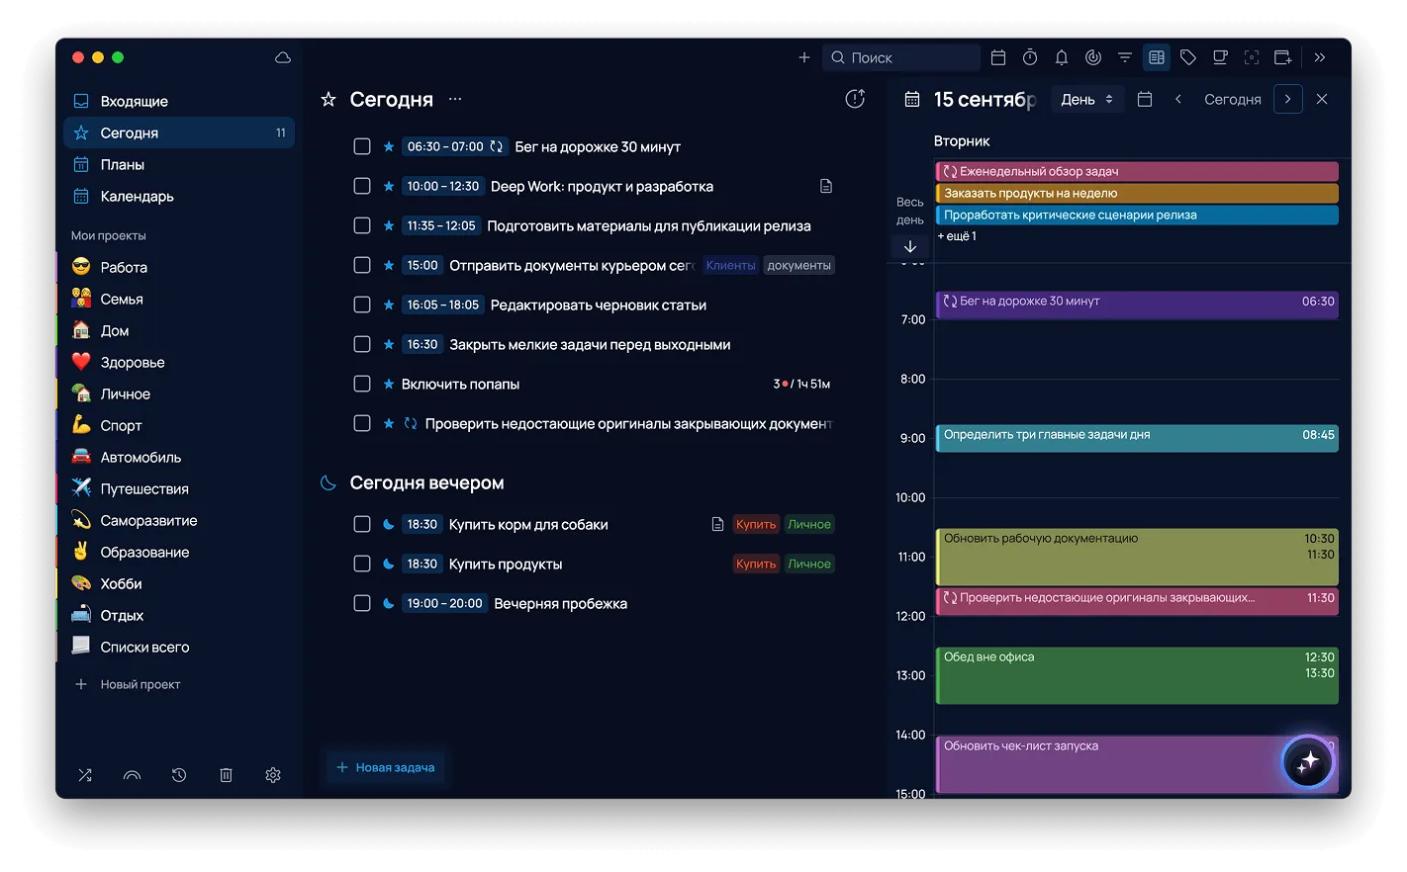Open 'Планы' in the sidebar
Viewport: 1407px width, 872px height.
click(x=179, y=164)
